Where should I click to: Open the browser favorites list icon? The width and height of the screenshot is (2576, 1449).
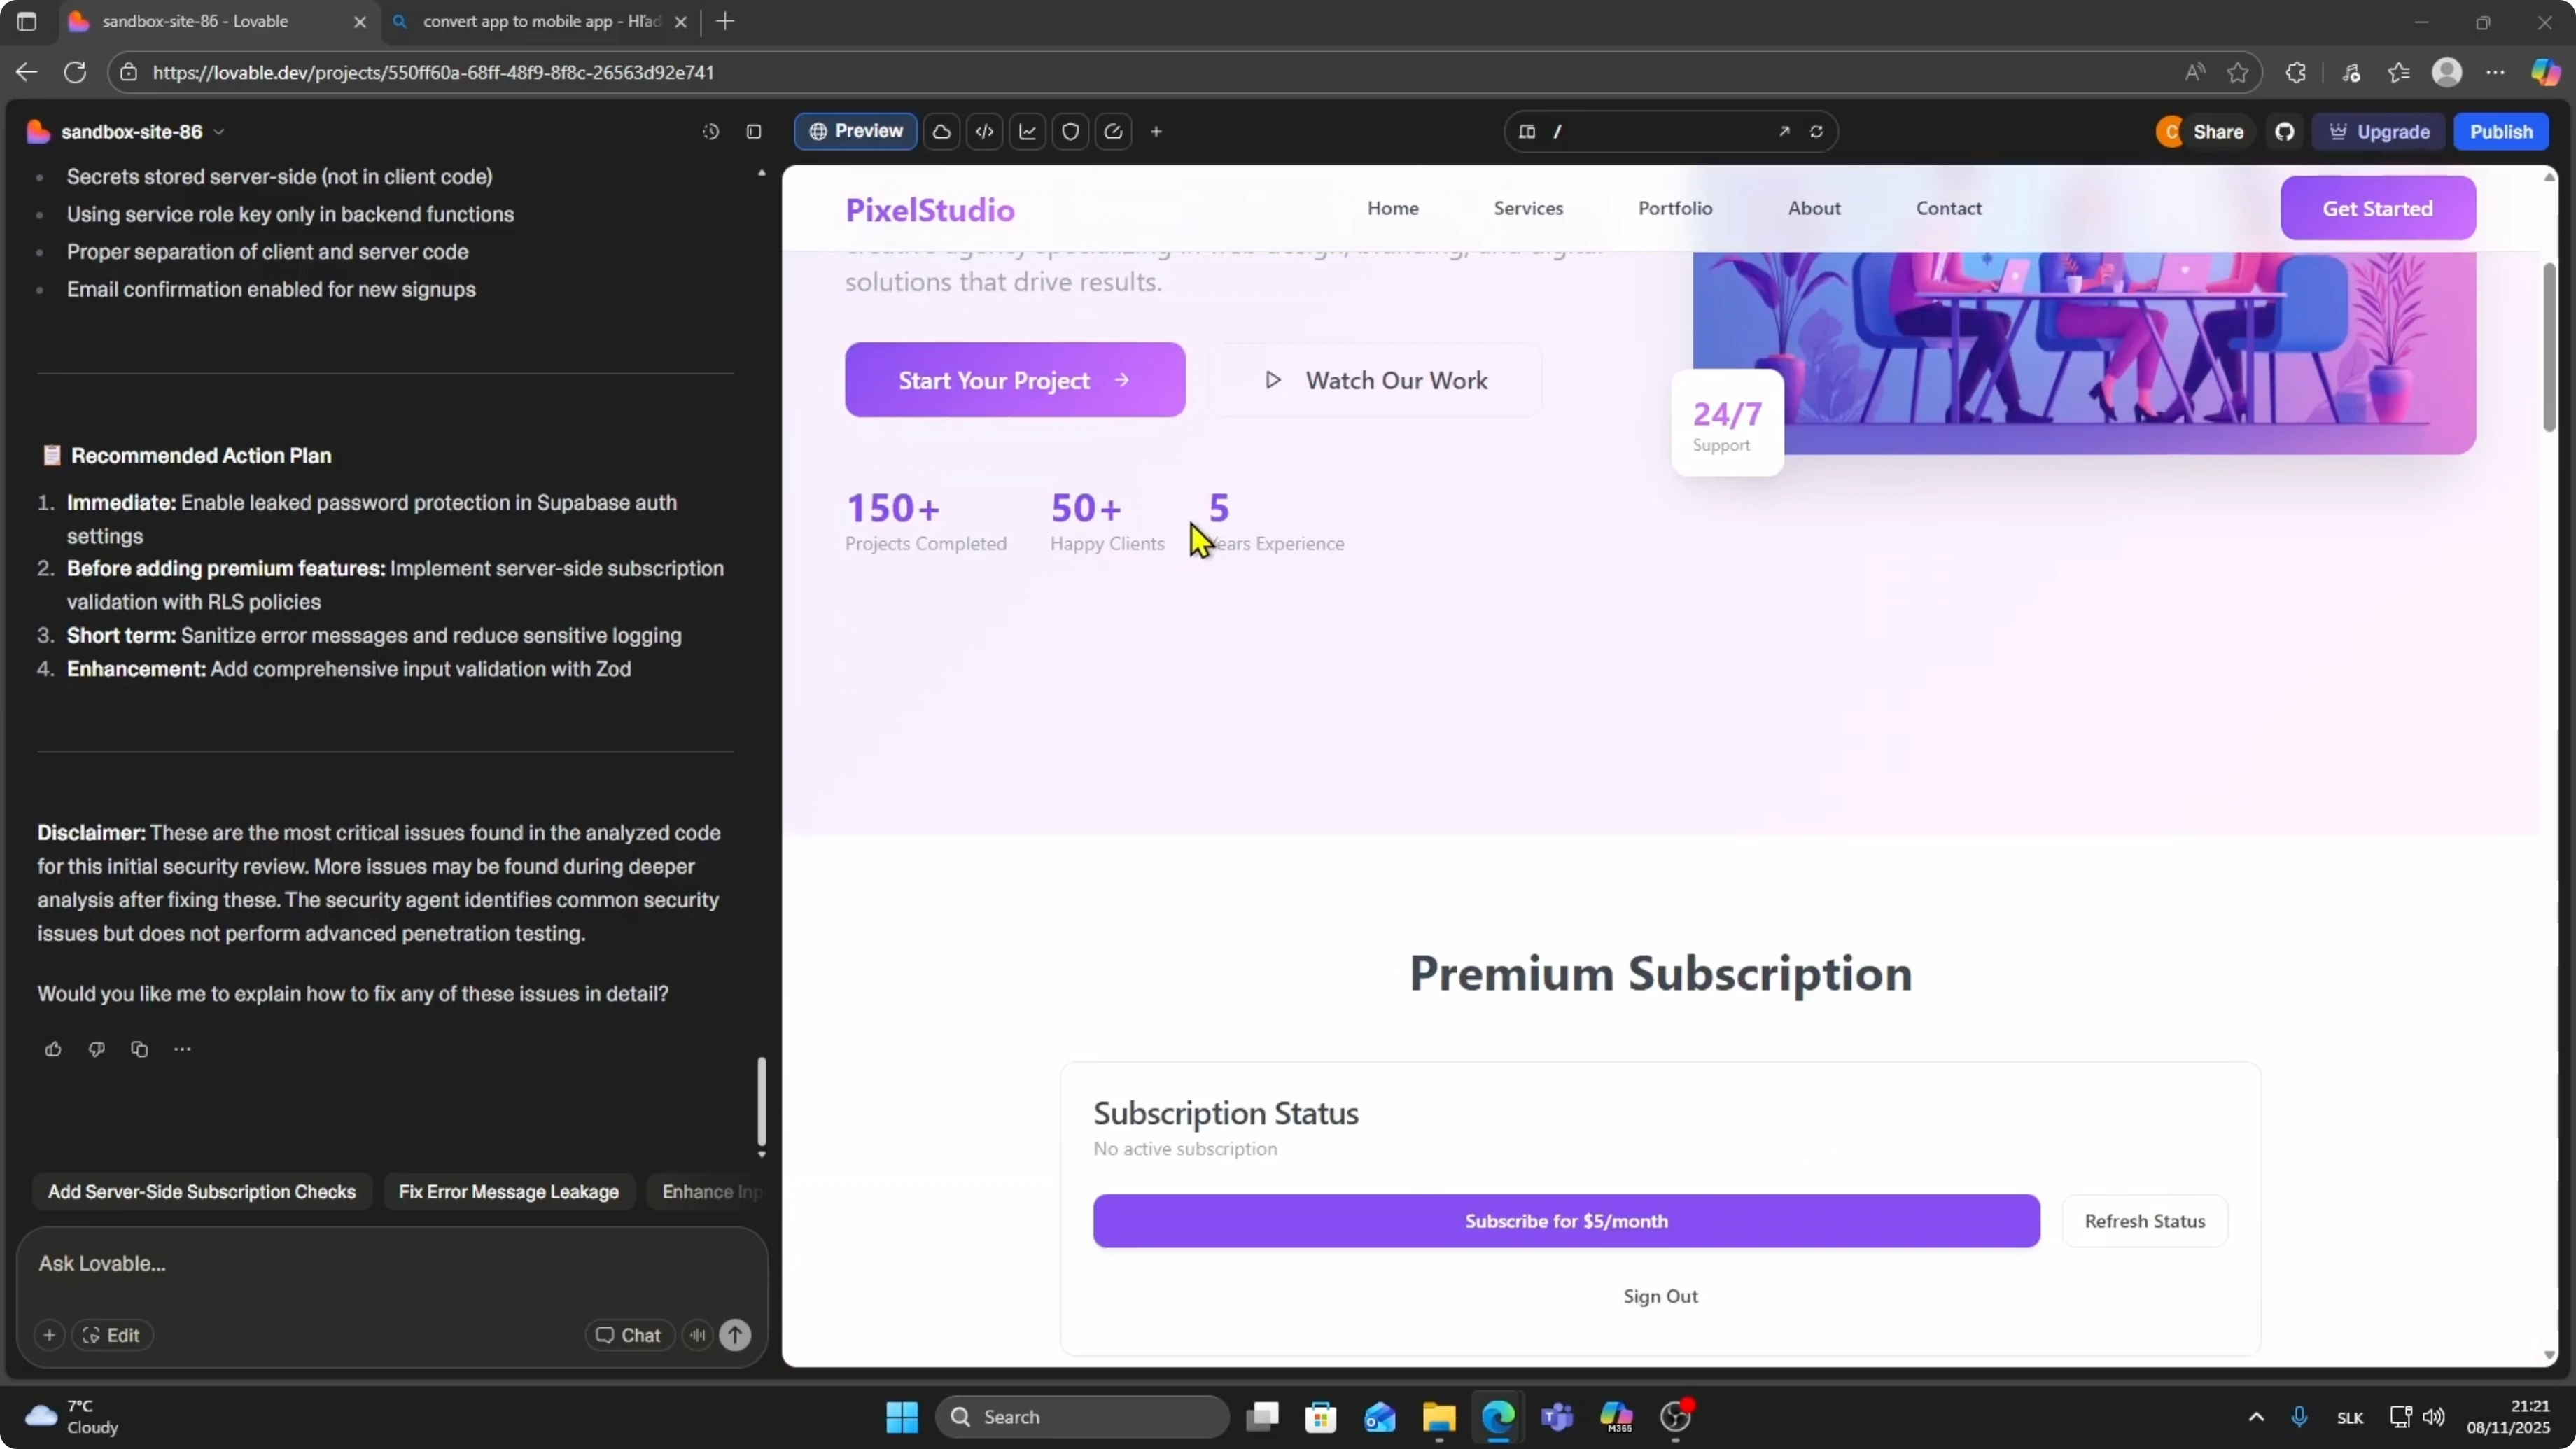point(2399,72)
